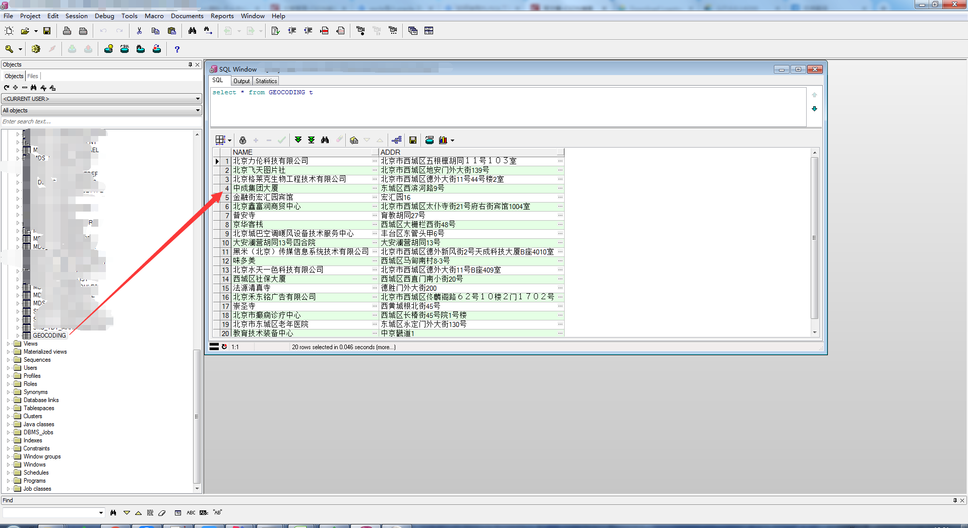Click the Database links folder
This screenshot has width=968, height=528.
click(x=41, y=400)
